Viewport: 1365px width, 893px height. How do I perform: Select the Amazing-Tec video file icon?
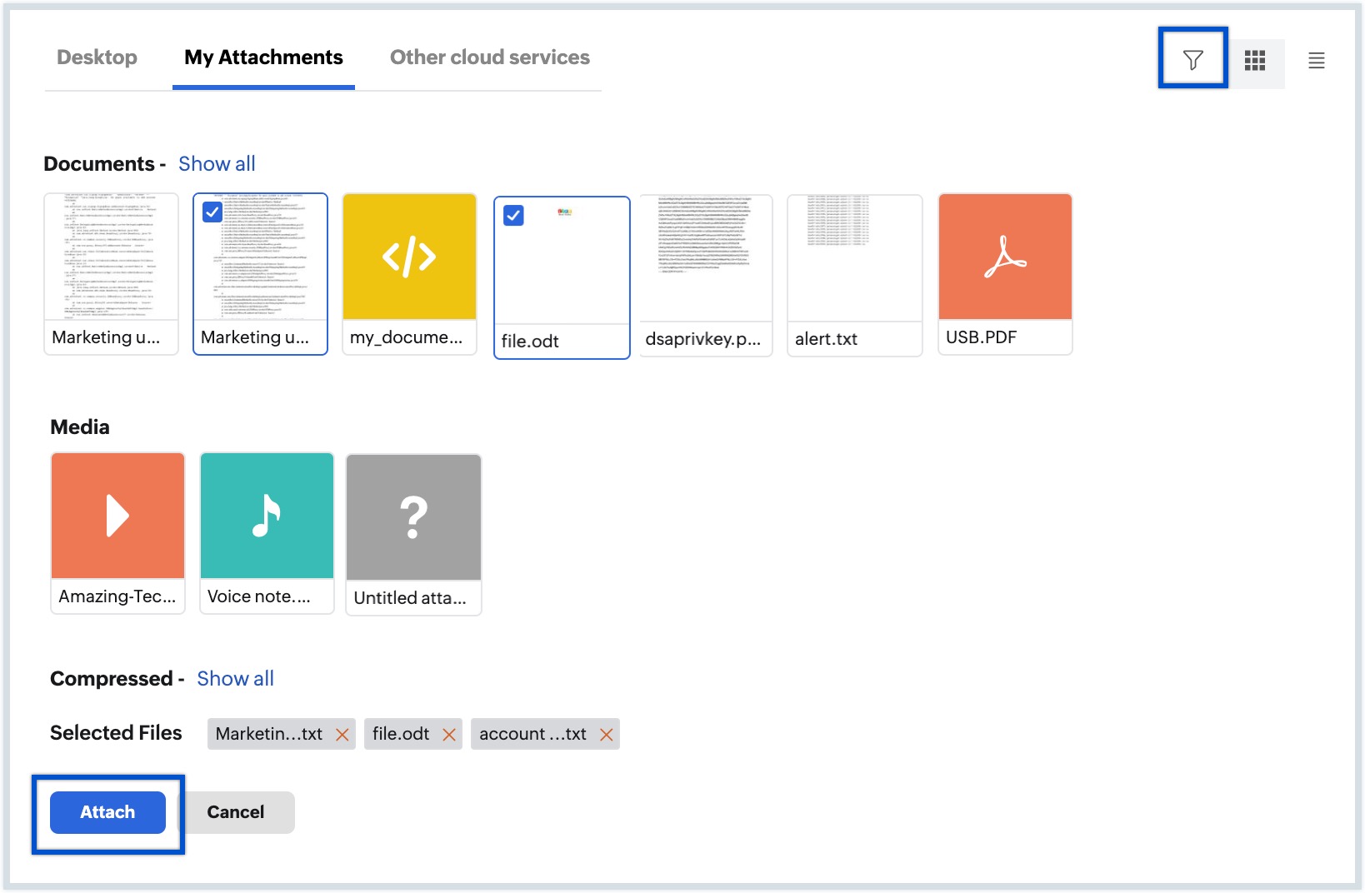(117, 516)
